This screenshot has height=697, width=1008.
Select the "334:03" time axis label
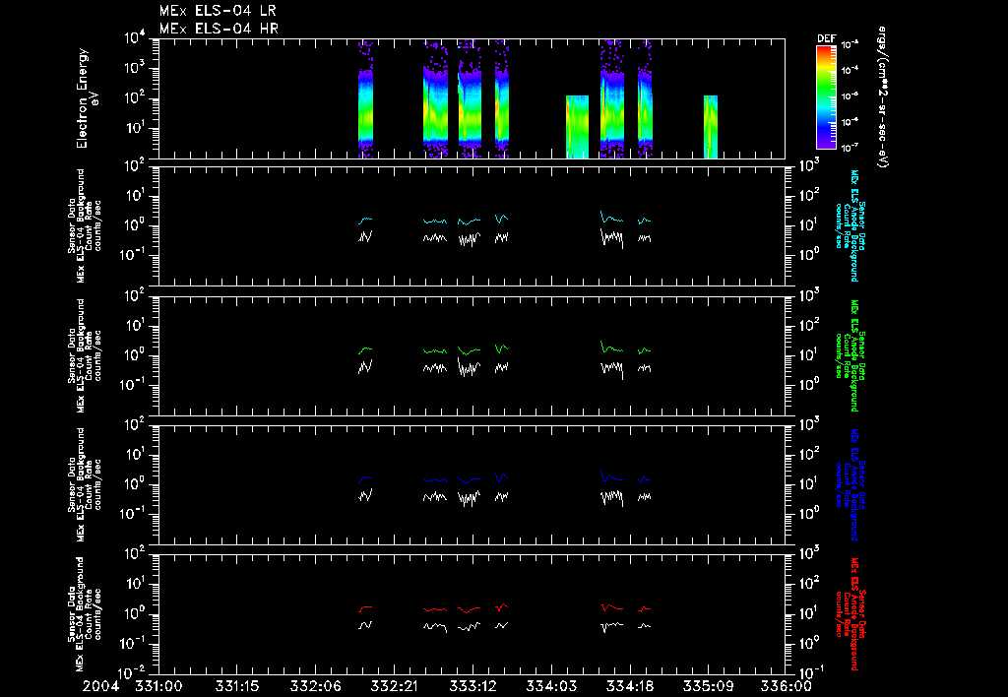(x=551, y=687)
